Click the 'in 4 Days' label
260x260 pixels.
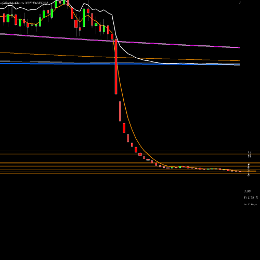pyautogui.click(x=250, y=204)
